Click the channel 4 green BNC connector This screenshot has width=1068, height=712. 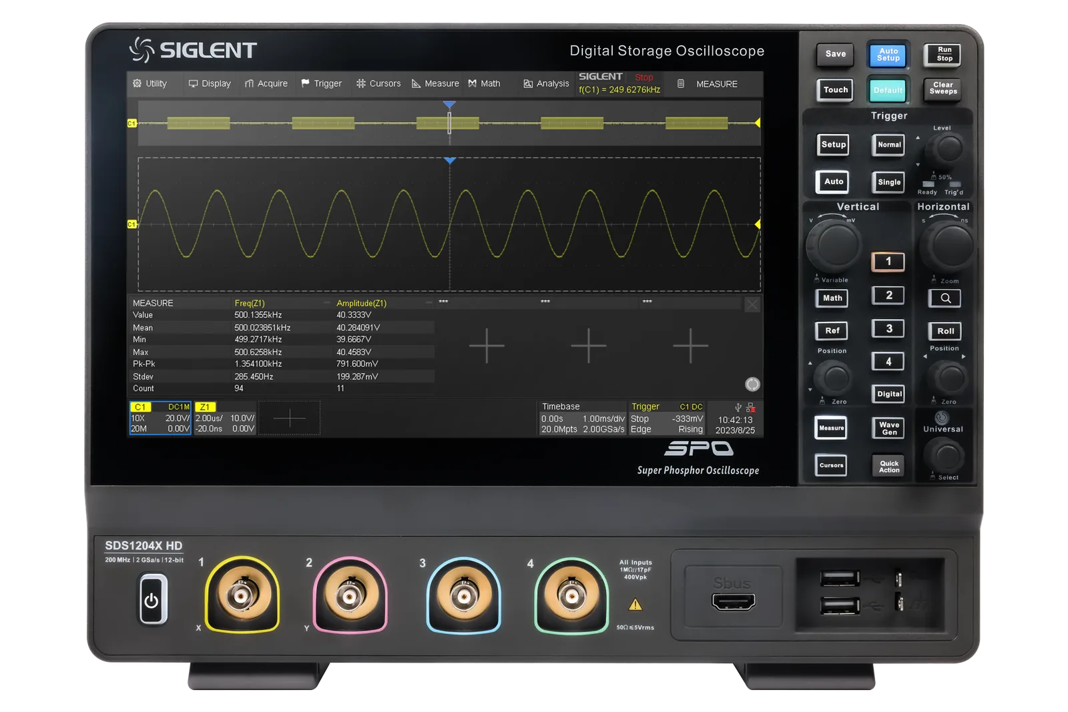tap(571, 595)
